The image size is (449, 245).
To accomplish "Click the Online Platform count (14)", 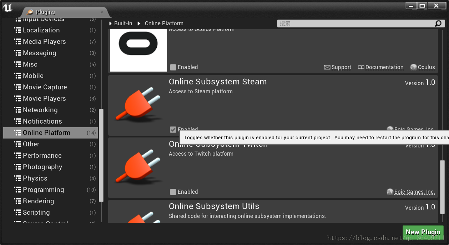I will coord(91,133).
